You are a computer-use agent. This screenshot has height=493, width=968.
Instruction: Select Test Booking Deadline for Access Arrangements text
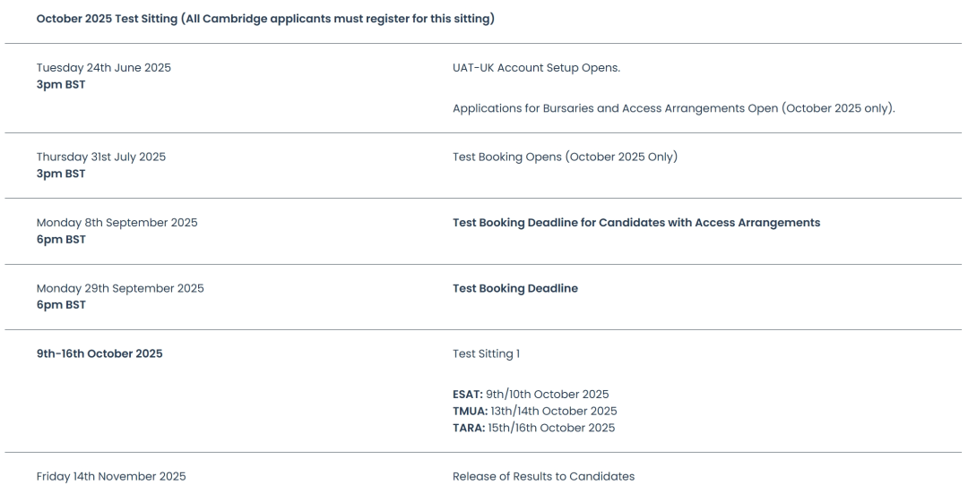coord(636,223)
